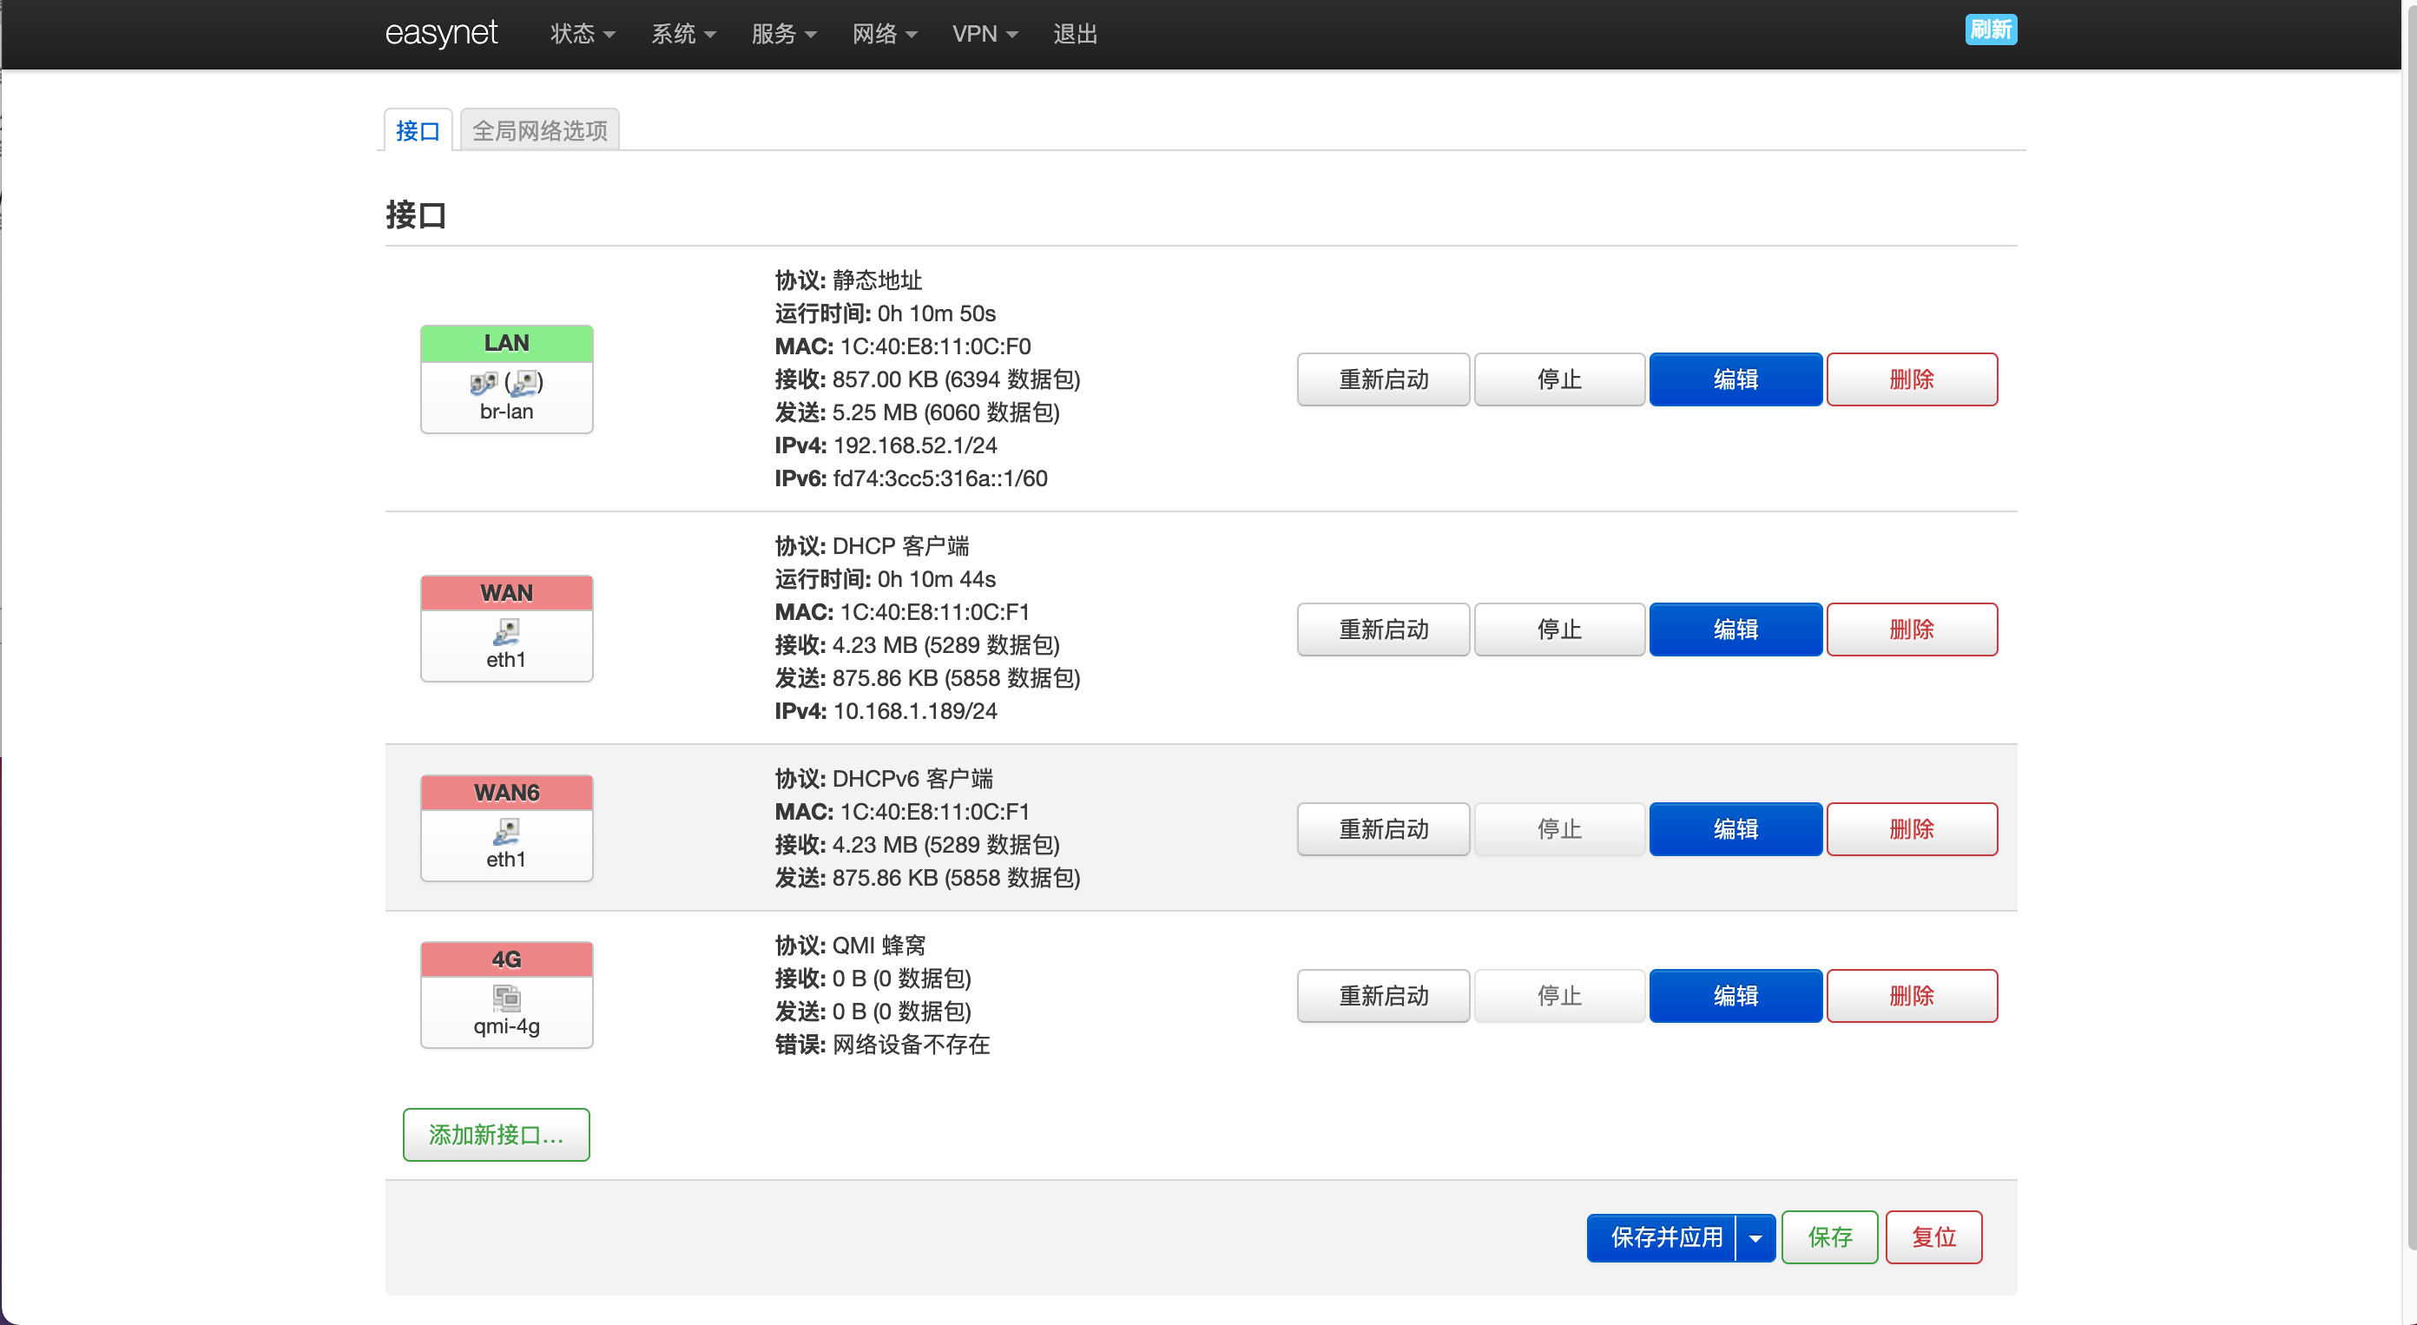Switch to the 全局网络选项 tab
Image resolution: width=2417 pixels, height=1325 pixels.
point(539,130)
